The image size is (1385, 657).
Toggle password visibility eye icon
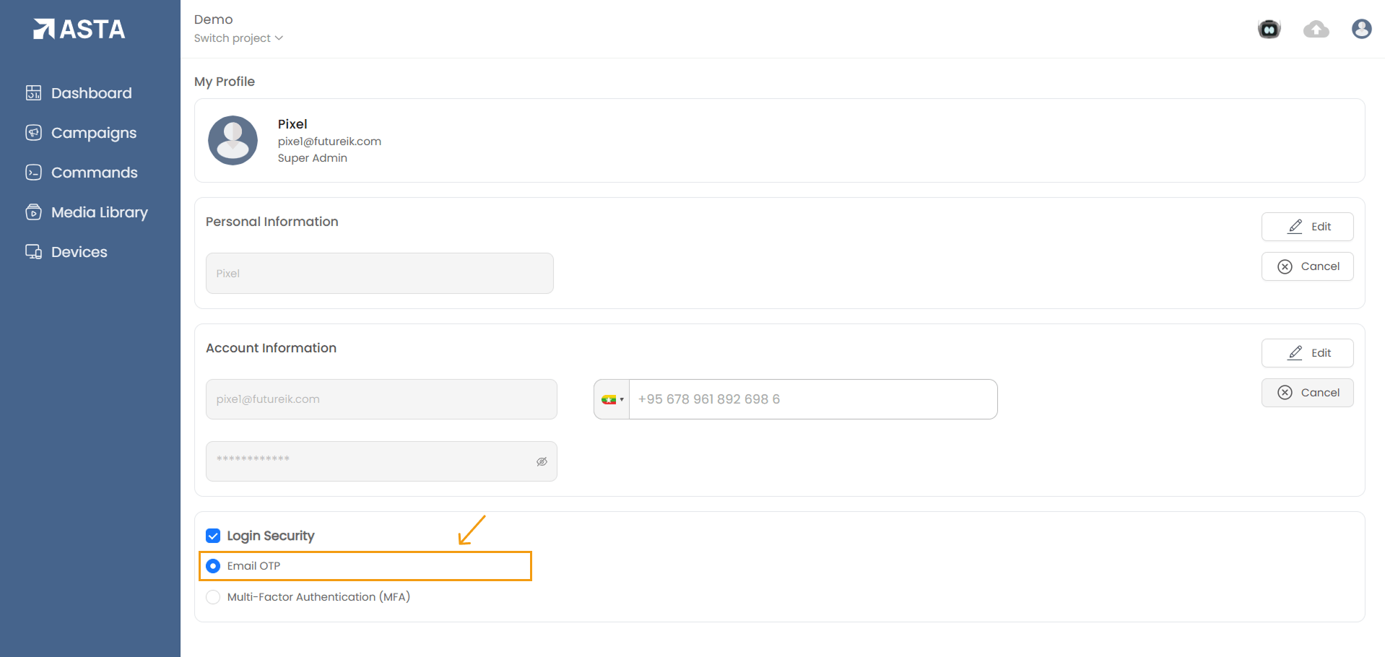[542, 461]
